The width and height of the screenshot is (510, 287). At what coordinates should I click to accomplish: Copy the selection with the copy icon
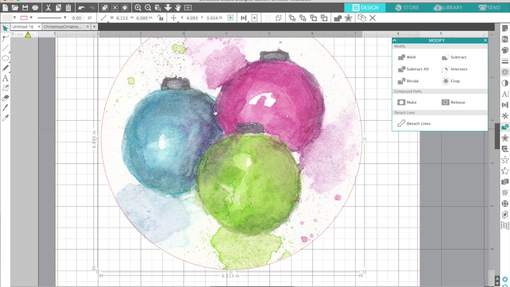pyautogui.click(x=58, y=8)
